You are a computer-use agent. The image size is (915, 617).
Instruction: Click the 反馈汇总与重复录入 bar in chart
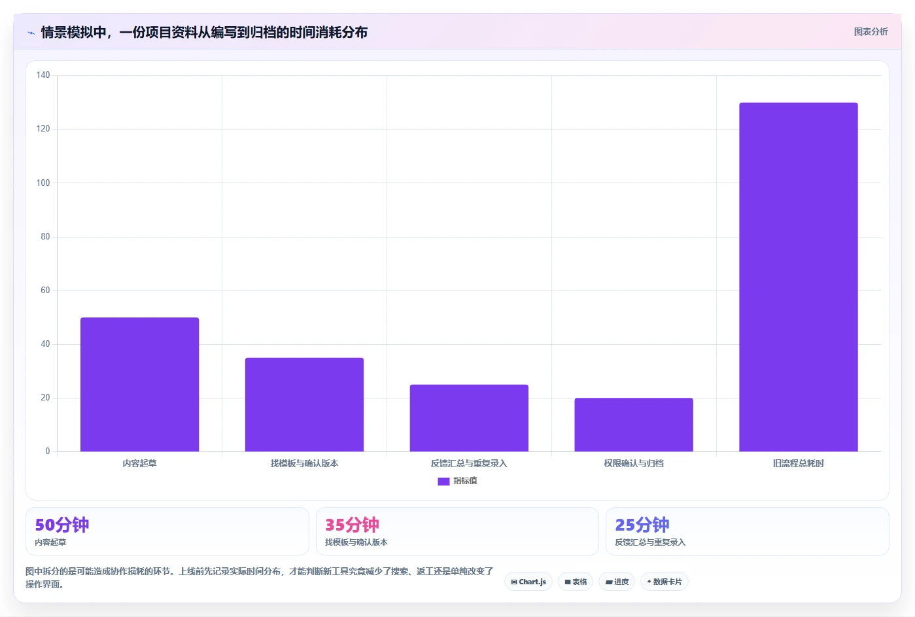(469, 418)
